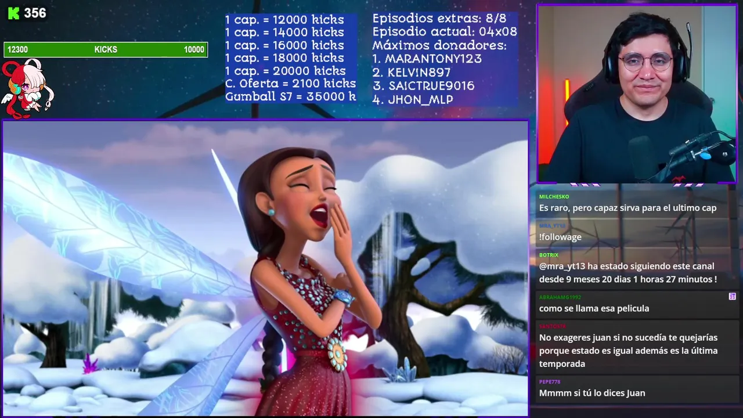
Task: Open chat username MILCHESKO
Action: [x=554, y=197]
